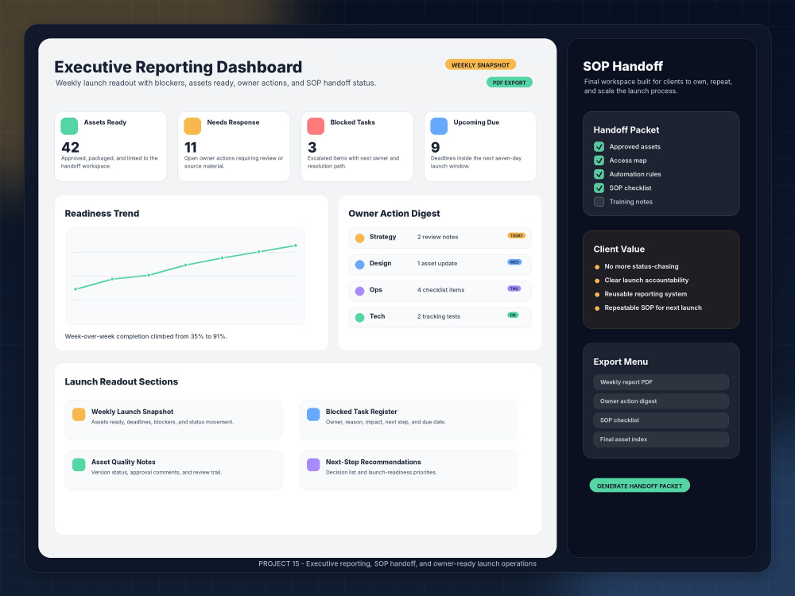Click the purple dot beside Ops
795x596 pixels.
click(x=359, y=291)
